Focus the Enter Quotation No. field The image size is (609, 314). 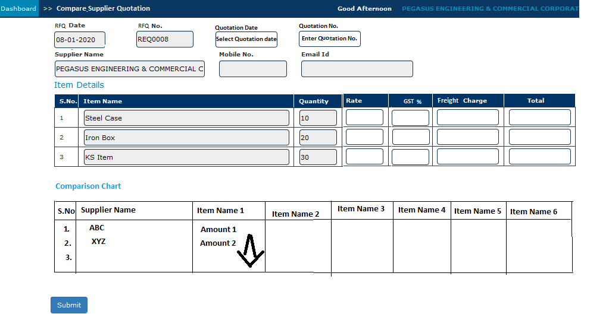click(330, 39)
